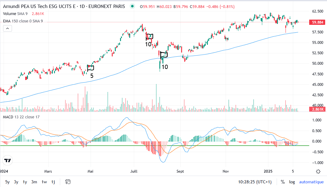327x187 pixels.
Task: Click the 45.000 price axis label
Action: tap(317, 85)
